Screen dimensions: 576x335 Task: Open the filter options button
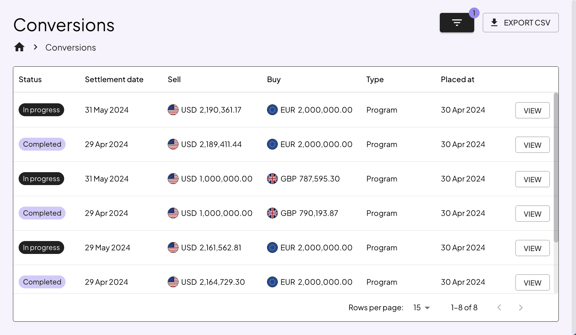457,23
